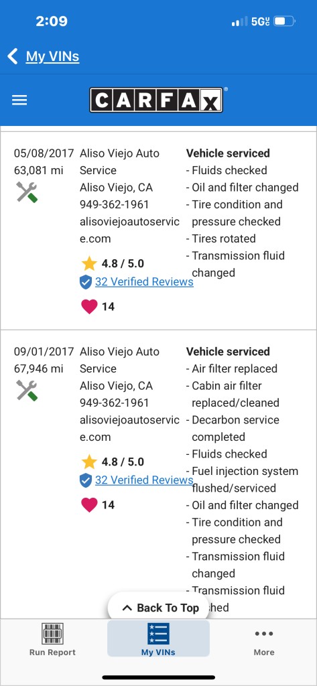The height and width of the screenshot is (686, 317).
Task: Switch to the Run Report tab
Action: pyautogui.click(x=52, y=639)
